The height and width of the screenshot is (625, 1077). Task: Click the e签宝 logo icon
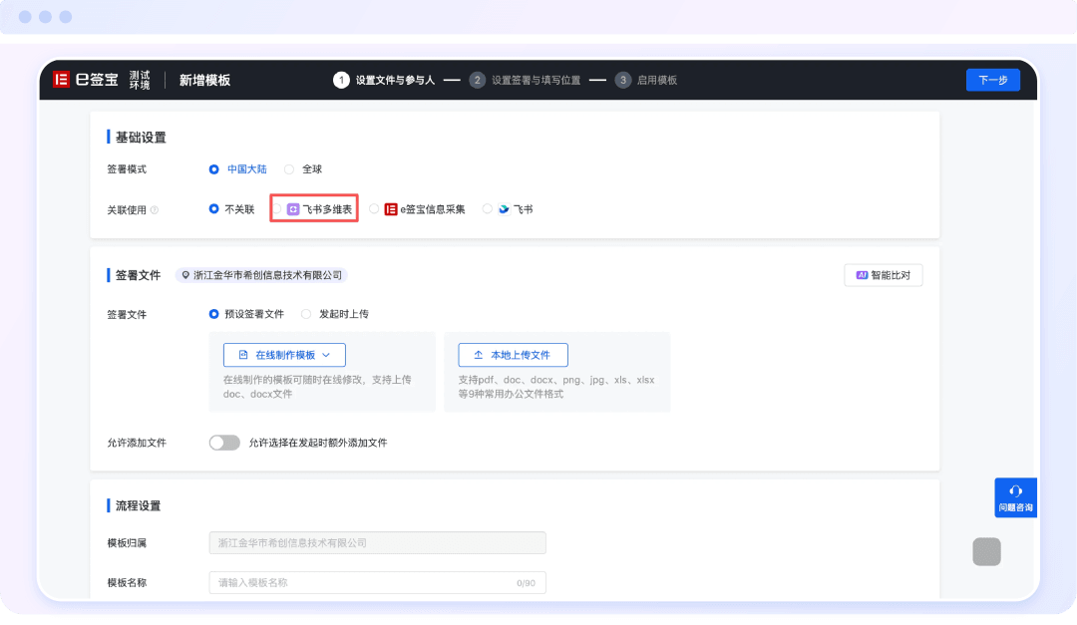click(62, 80)
